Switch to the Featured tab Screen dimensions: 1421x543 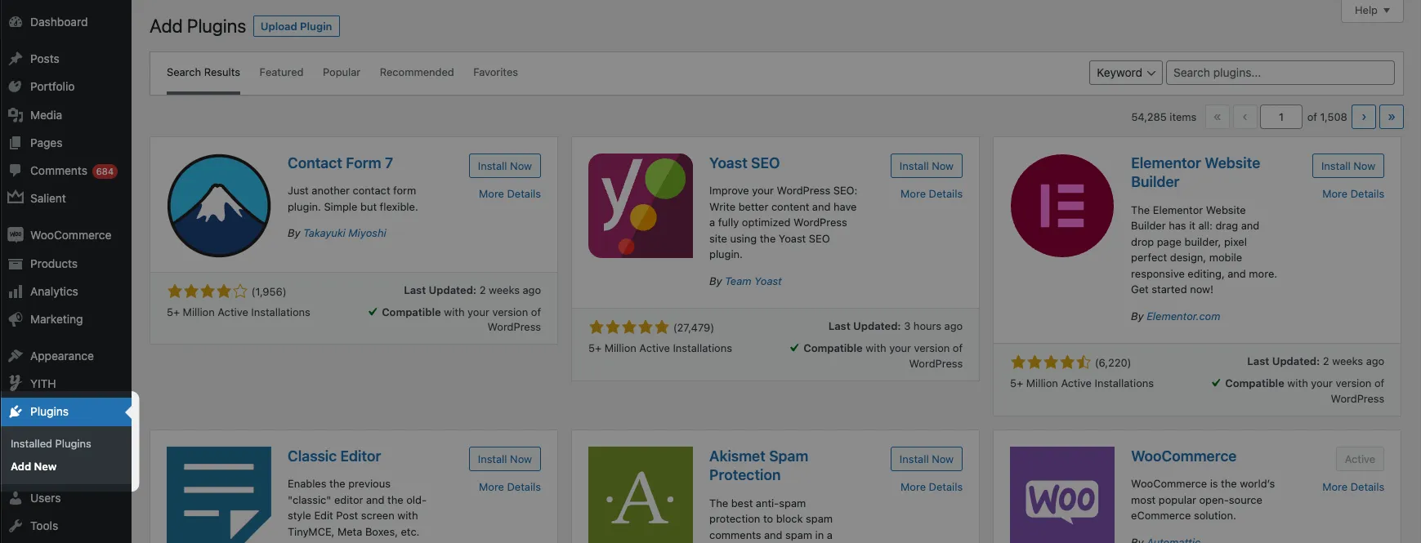click(281, 73)
